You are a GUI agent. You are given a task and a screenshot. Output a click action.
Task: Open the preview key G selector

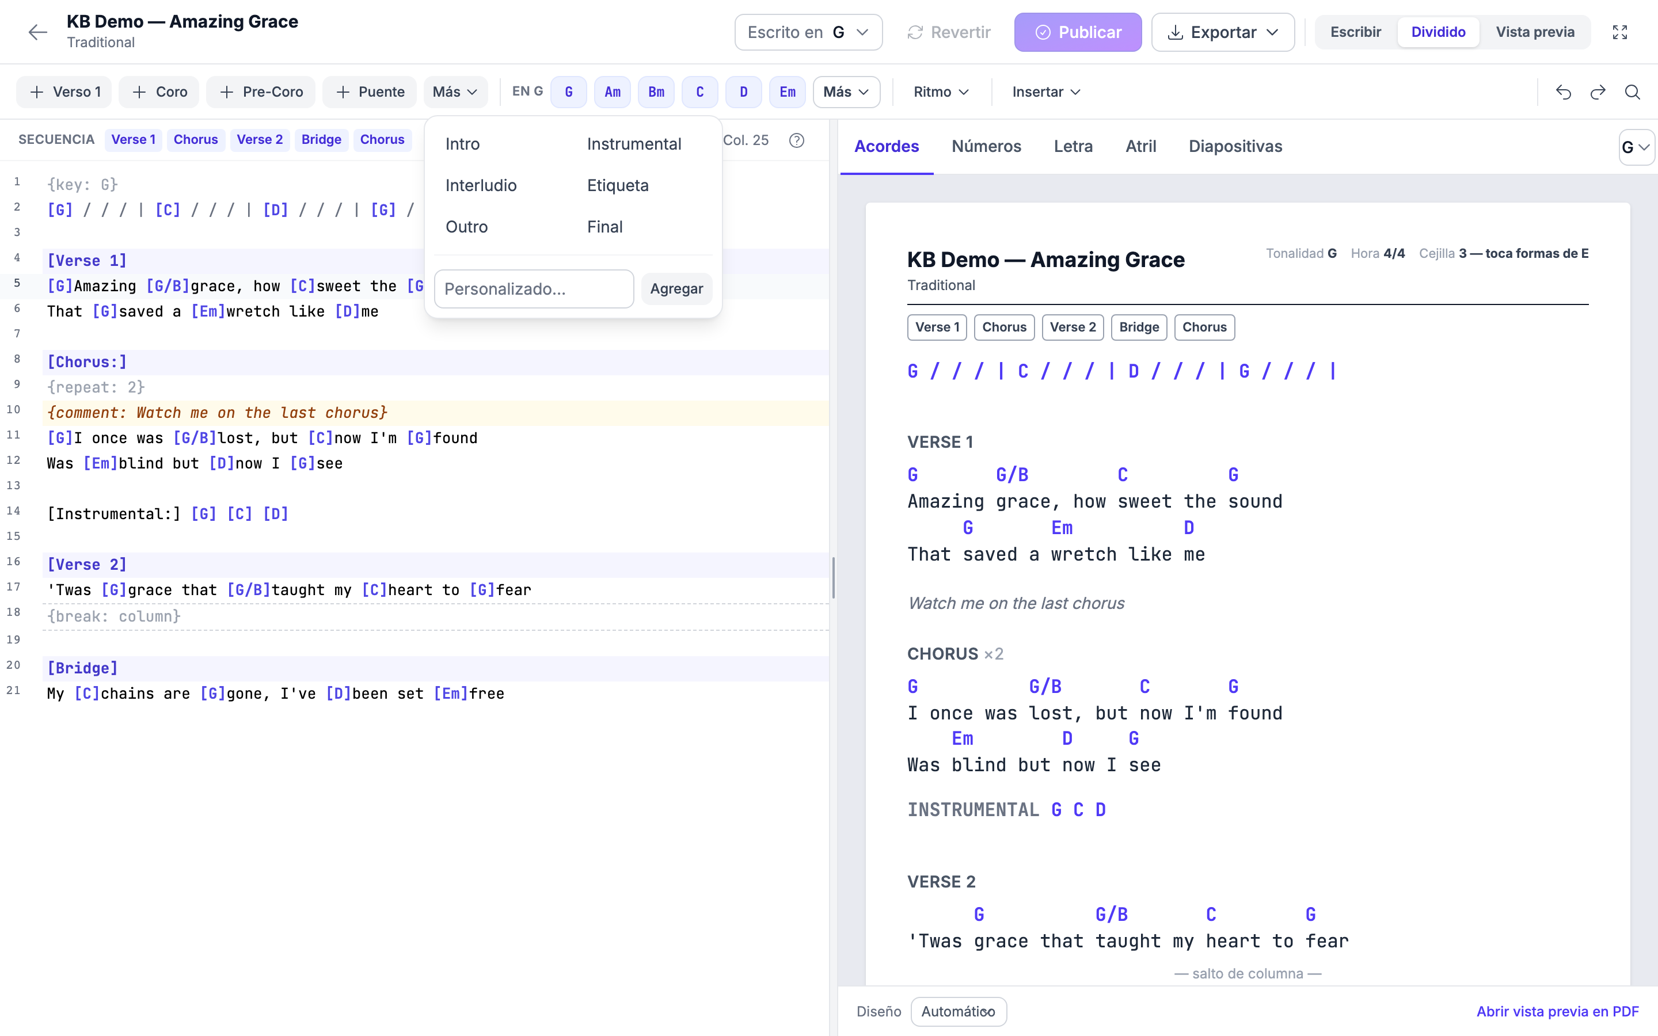[1636, 147]
